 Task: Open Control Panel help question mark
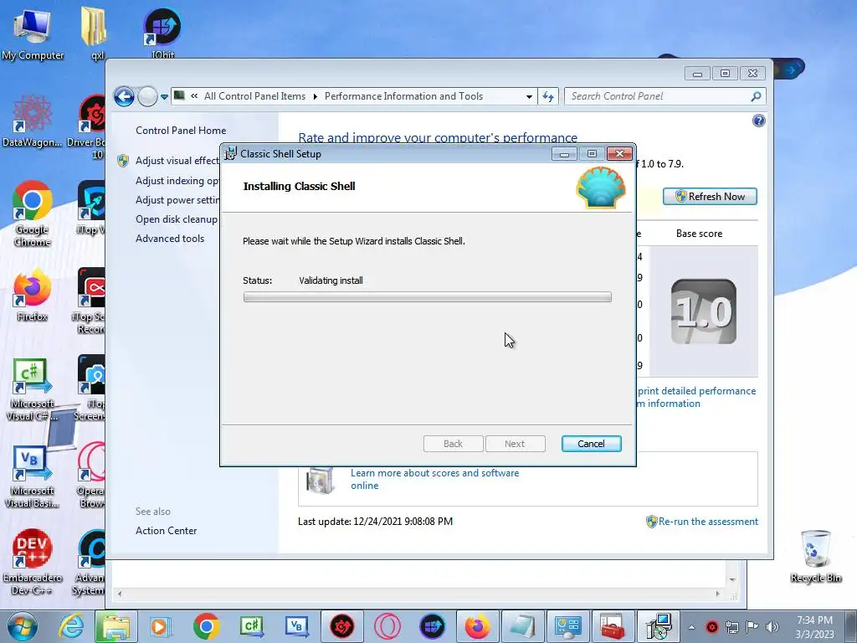point(758,121)
